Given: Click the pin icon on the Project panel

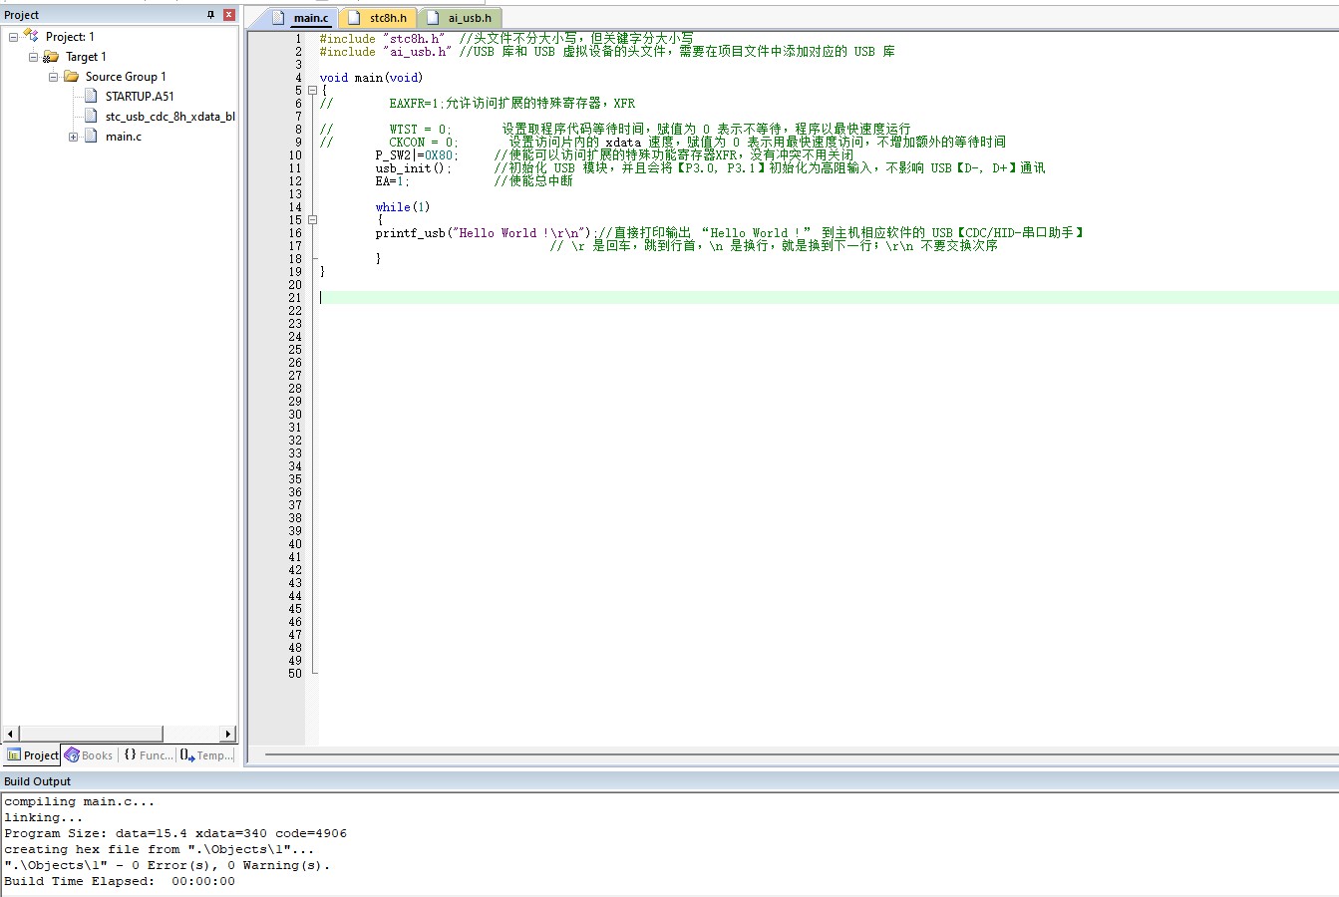Looking at the screenshot, I should pyautogui.click(x=210, y=15).
